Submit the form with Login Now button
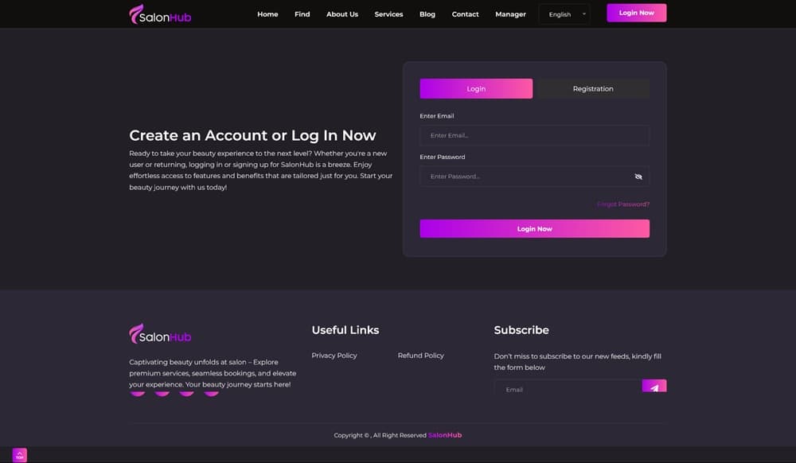Screen dimensions: 796x463 coord(534,228)
